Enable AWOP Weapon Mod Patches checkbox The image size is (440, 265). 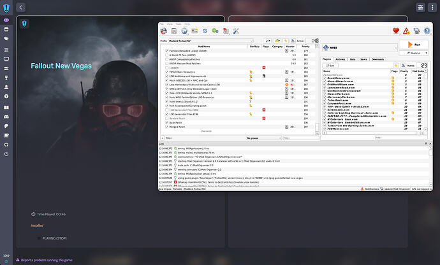(x=167, y=64)
